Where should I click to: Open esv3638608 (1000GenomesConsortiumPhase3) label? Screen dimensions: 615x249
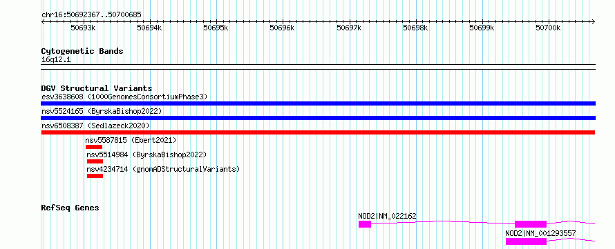pyautogui.click(x=124, y=97)
